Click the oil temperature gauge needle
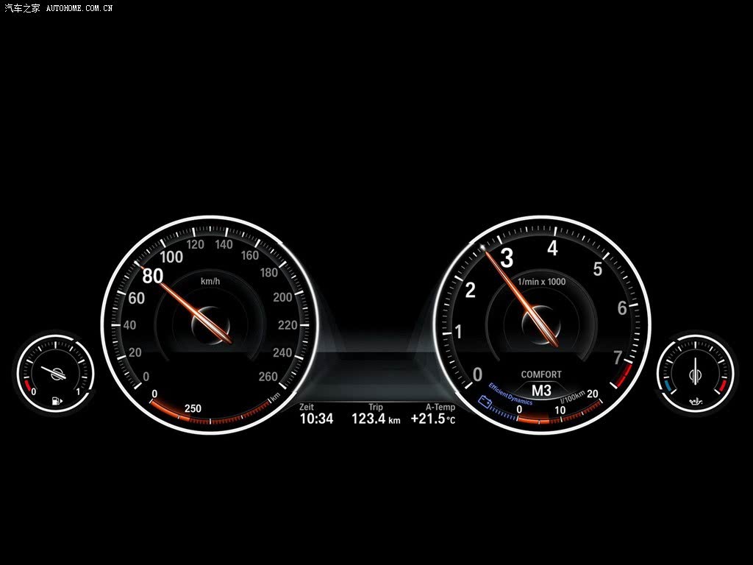This screenshot has height=565, width=753. 695,371
